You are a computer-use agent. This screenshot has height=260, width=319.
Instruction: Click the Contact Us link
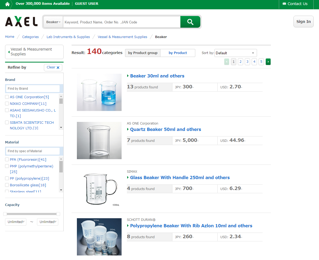(x=297, y=4)
